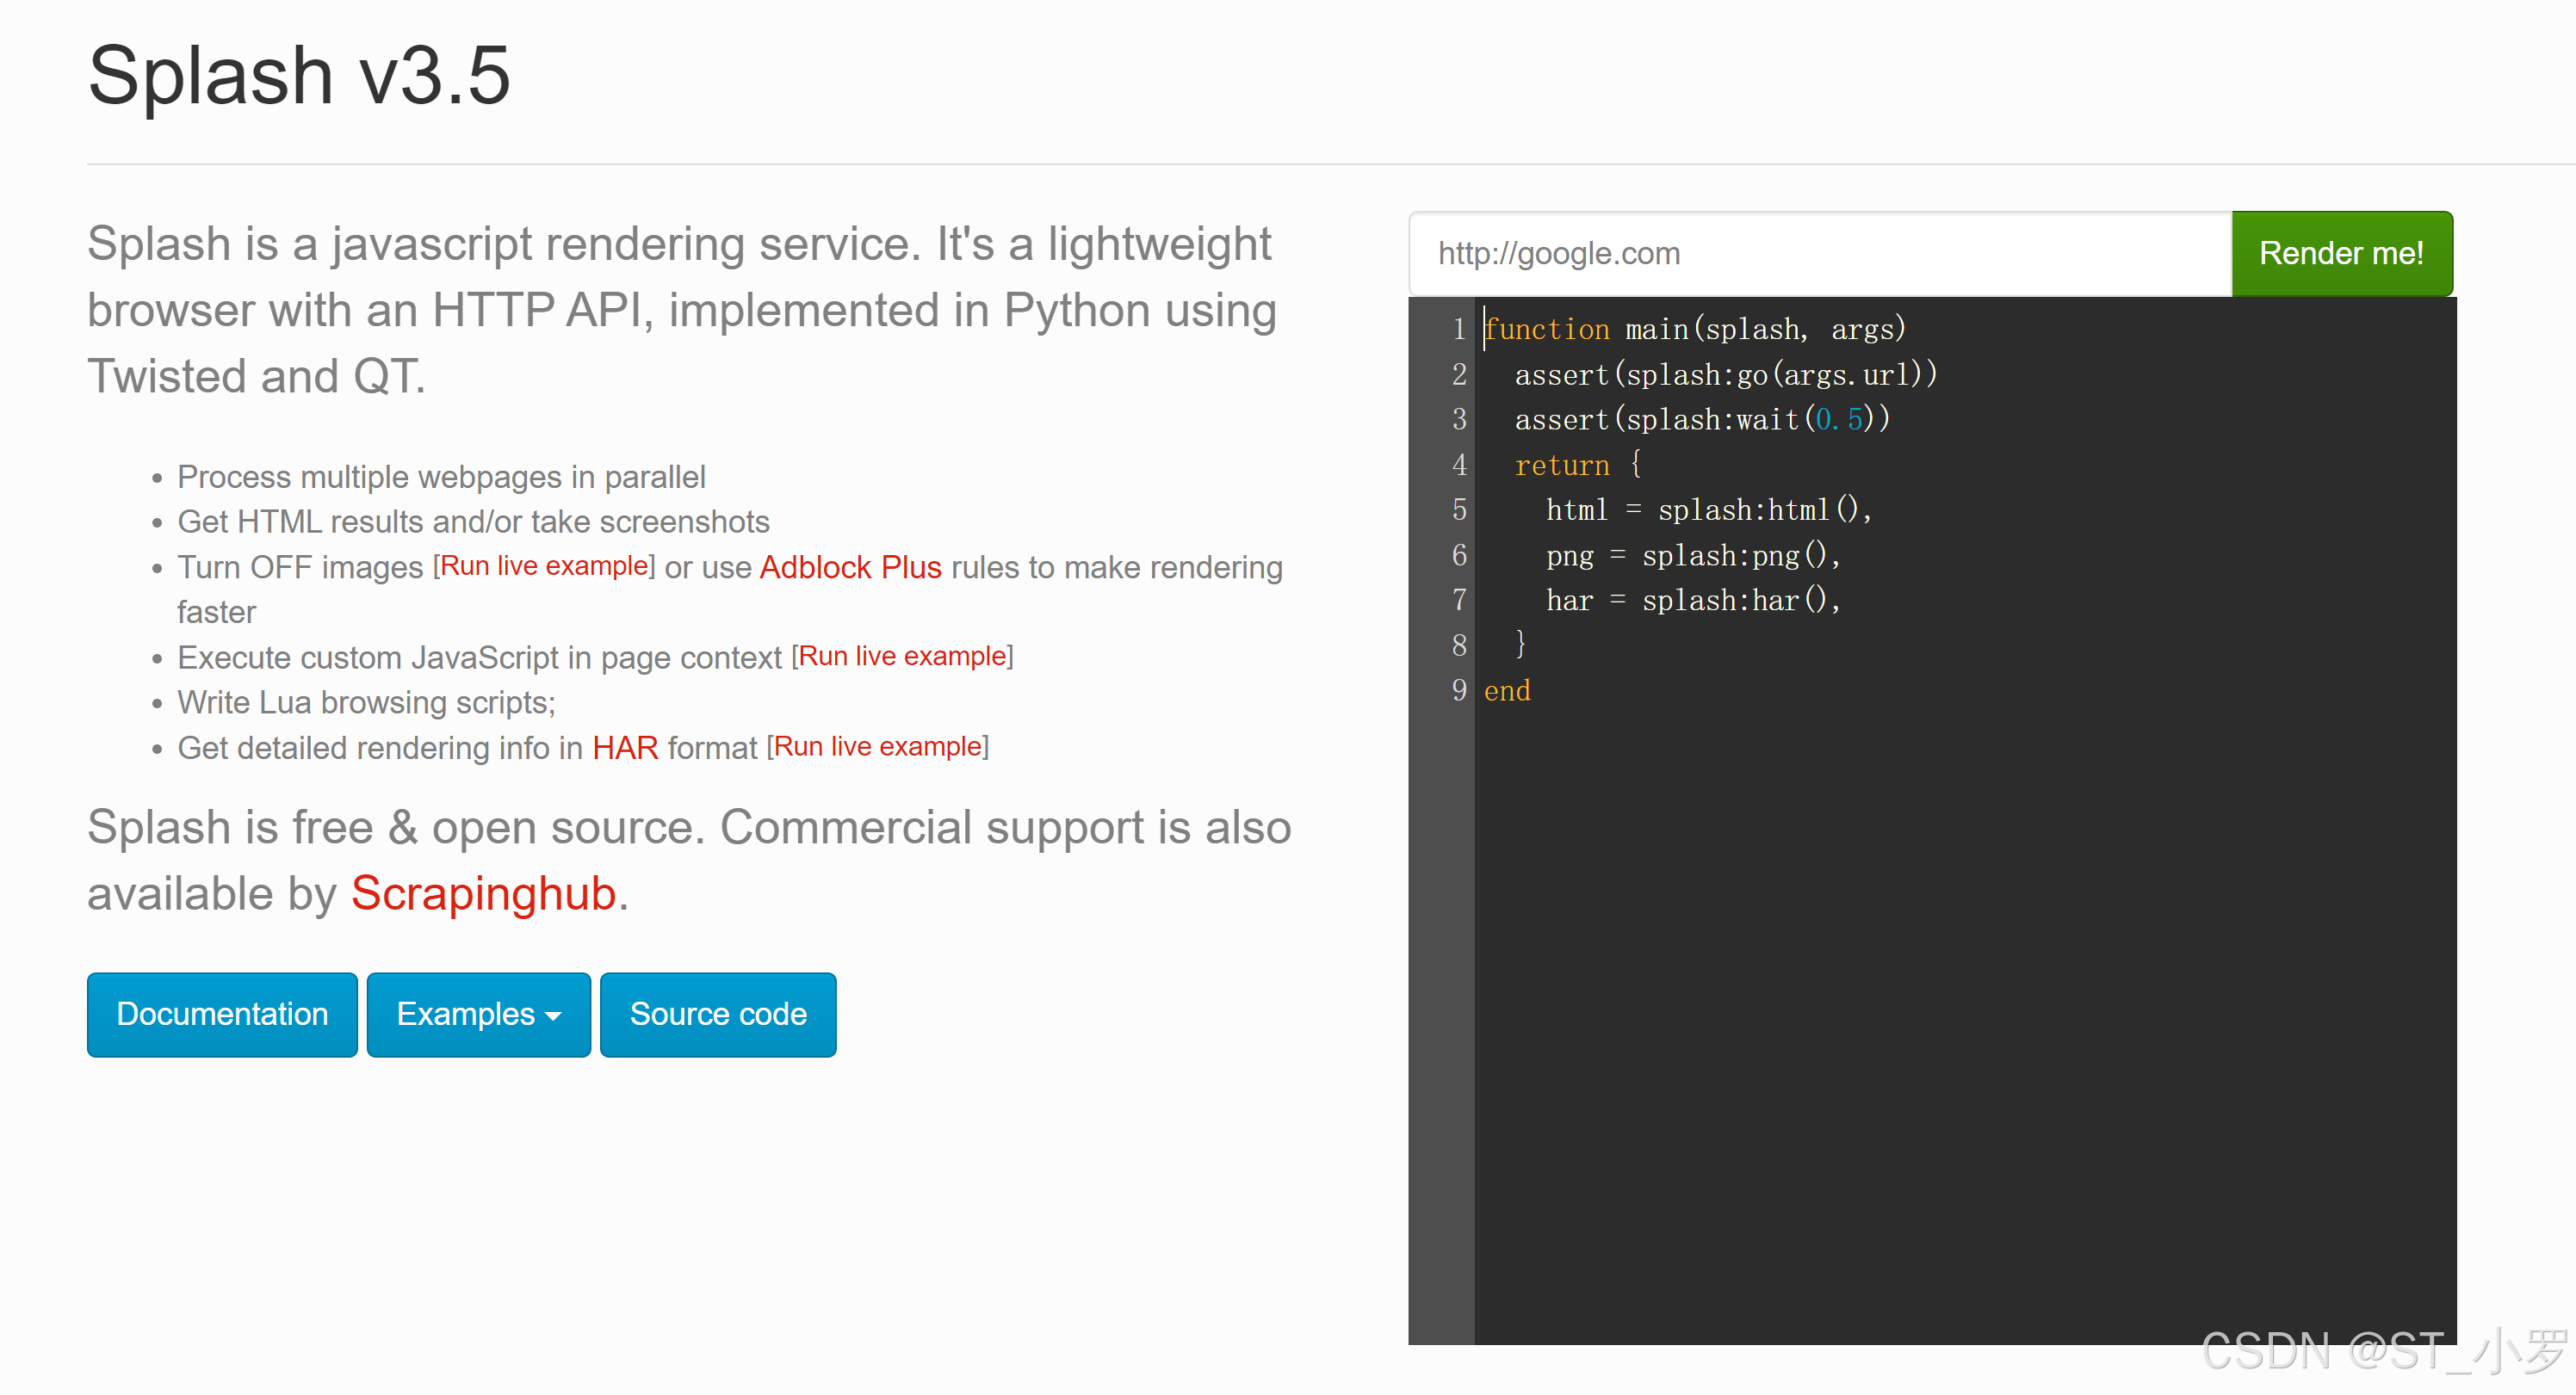Open the Source code button
Screen dimensions: 2576x1395
(717, 1015)
